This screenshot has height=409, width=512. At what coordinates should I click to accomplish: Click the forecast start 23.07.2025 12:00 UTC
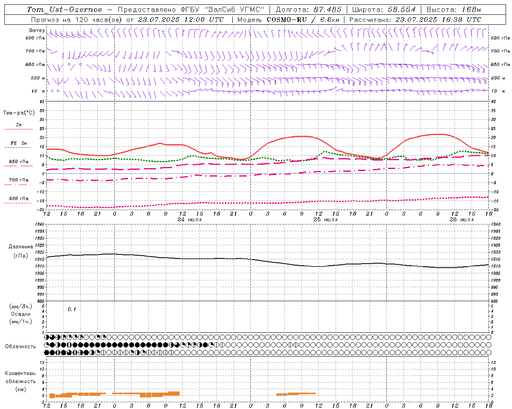[x=181, y=20]
